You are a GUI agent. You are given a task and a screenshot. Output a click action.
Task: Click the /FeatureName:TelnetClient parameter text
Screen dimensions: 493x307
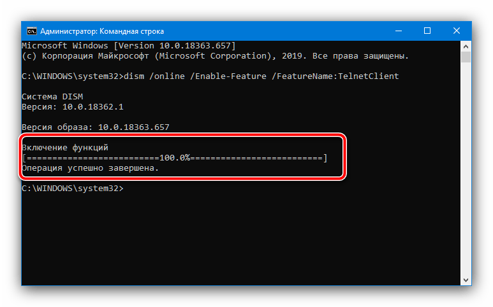(335, 76)
